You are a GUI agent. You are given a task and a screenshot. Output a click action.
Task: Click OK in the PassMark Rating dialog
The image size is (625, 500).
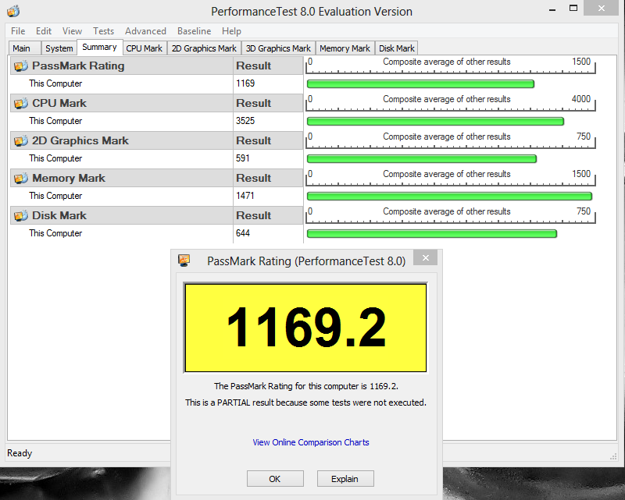coord(275,478)
